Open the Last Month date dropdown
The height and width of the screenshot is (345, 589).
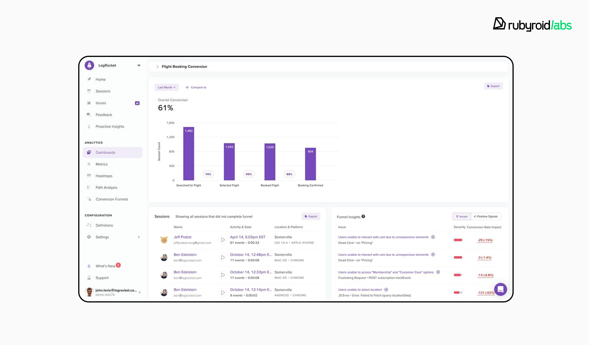tap(167, 87)
